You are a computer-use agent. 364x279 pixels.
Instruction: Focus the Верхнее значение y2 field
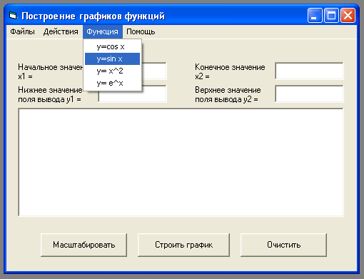pos(309,94)
